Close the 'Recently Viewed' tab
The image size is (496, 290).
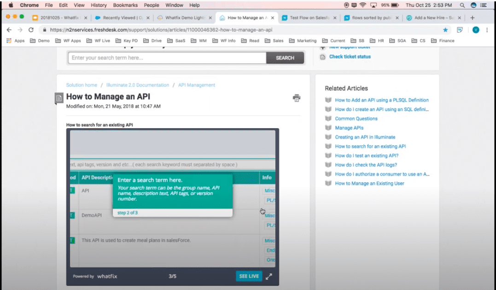tap(148, 18)
